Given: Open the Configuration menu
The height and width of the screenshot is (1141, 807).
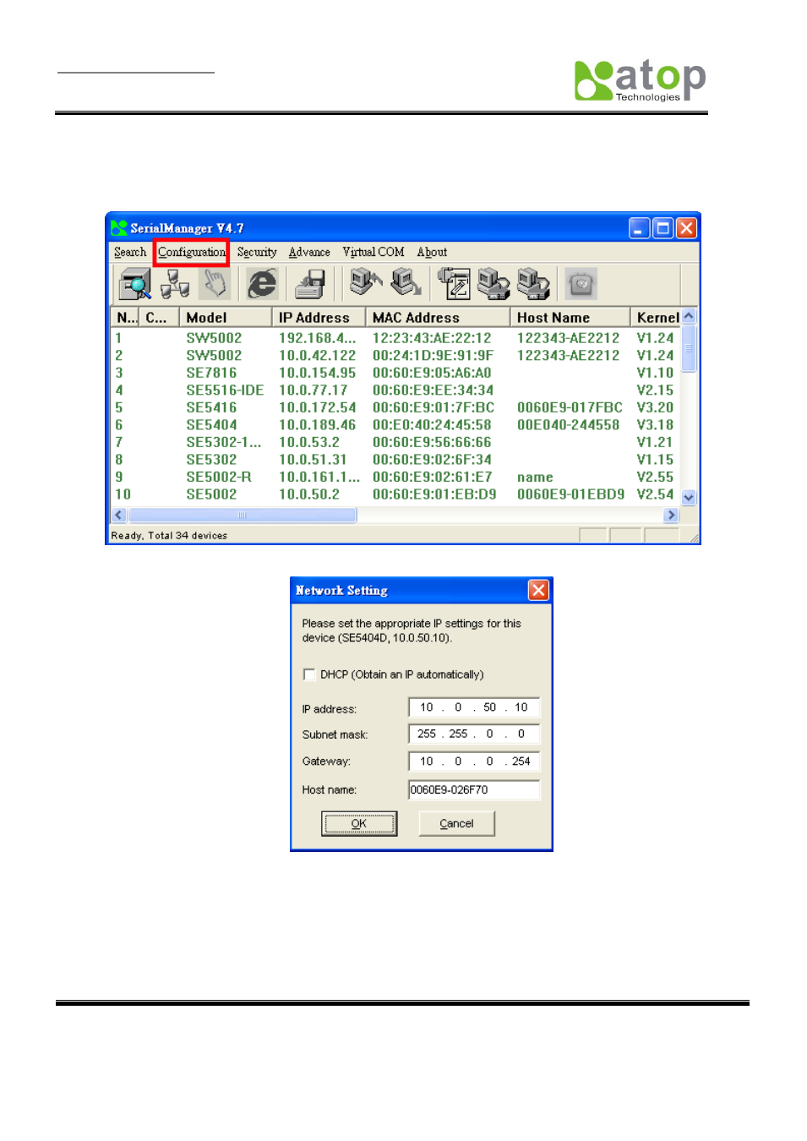Looking at the screenshot, I should coord(192,252).
